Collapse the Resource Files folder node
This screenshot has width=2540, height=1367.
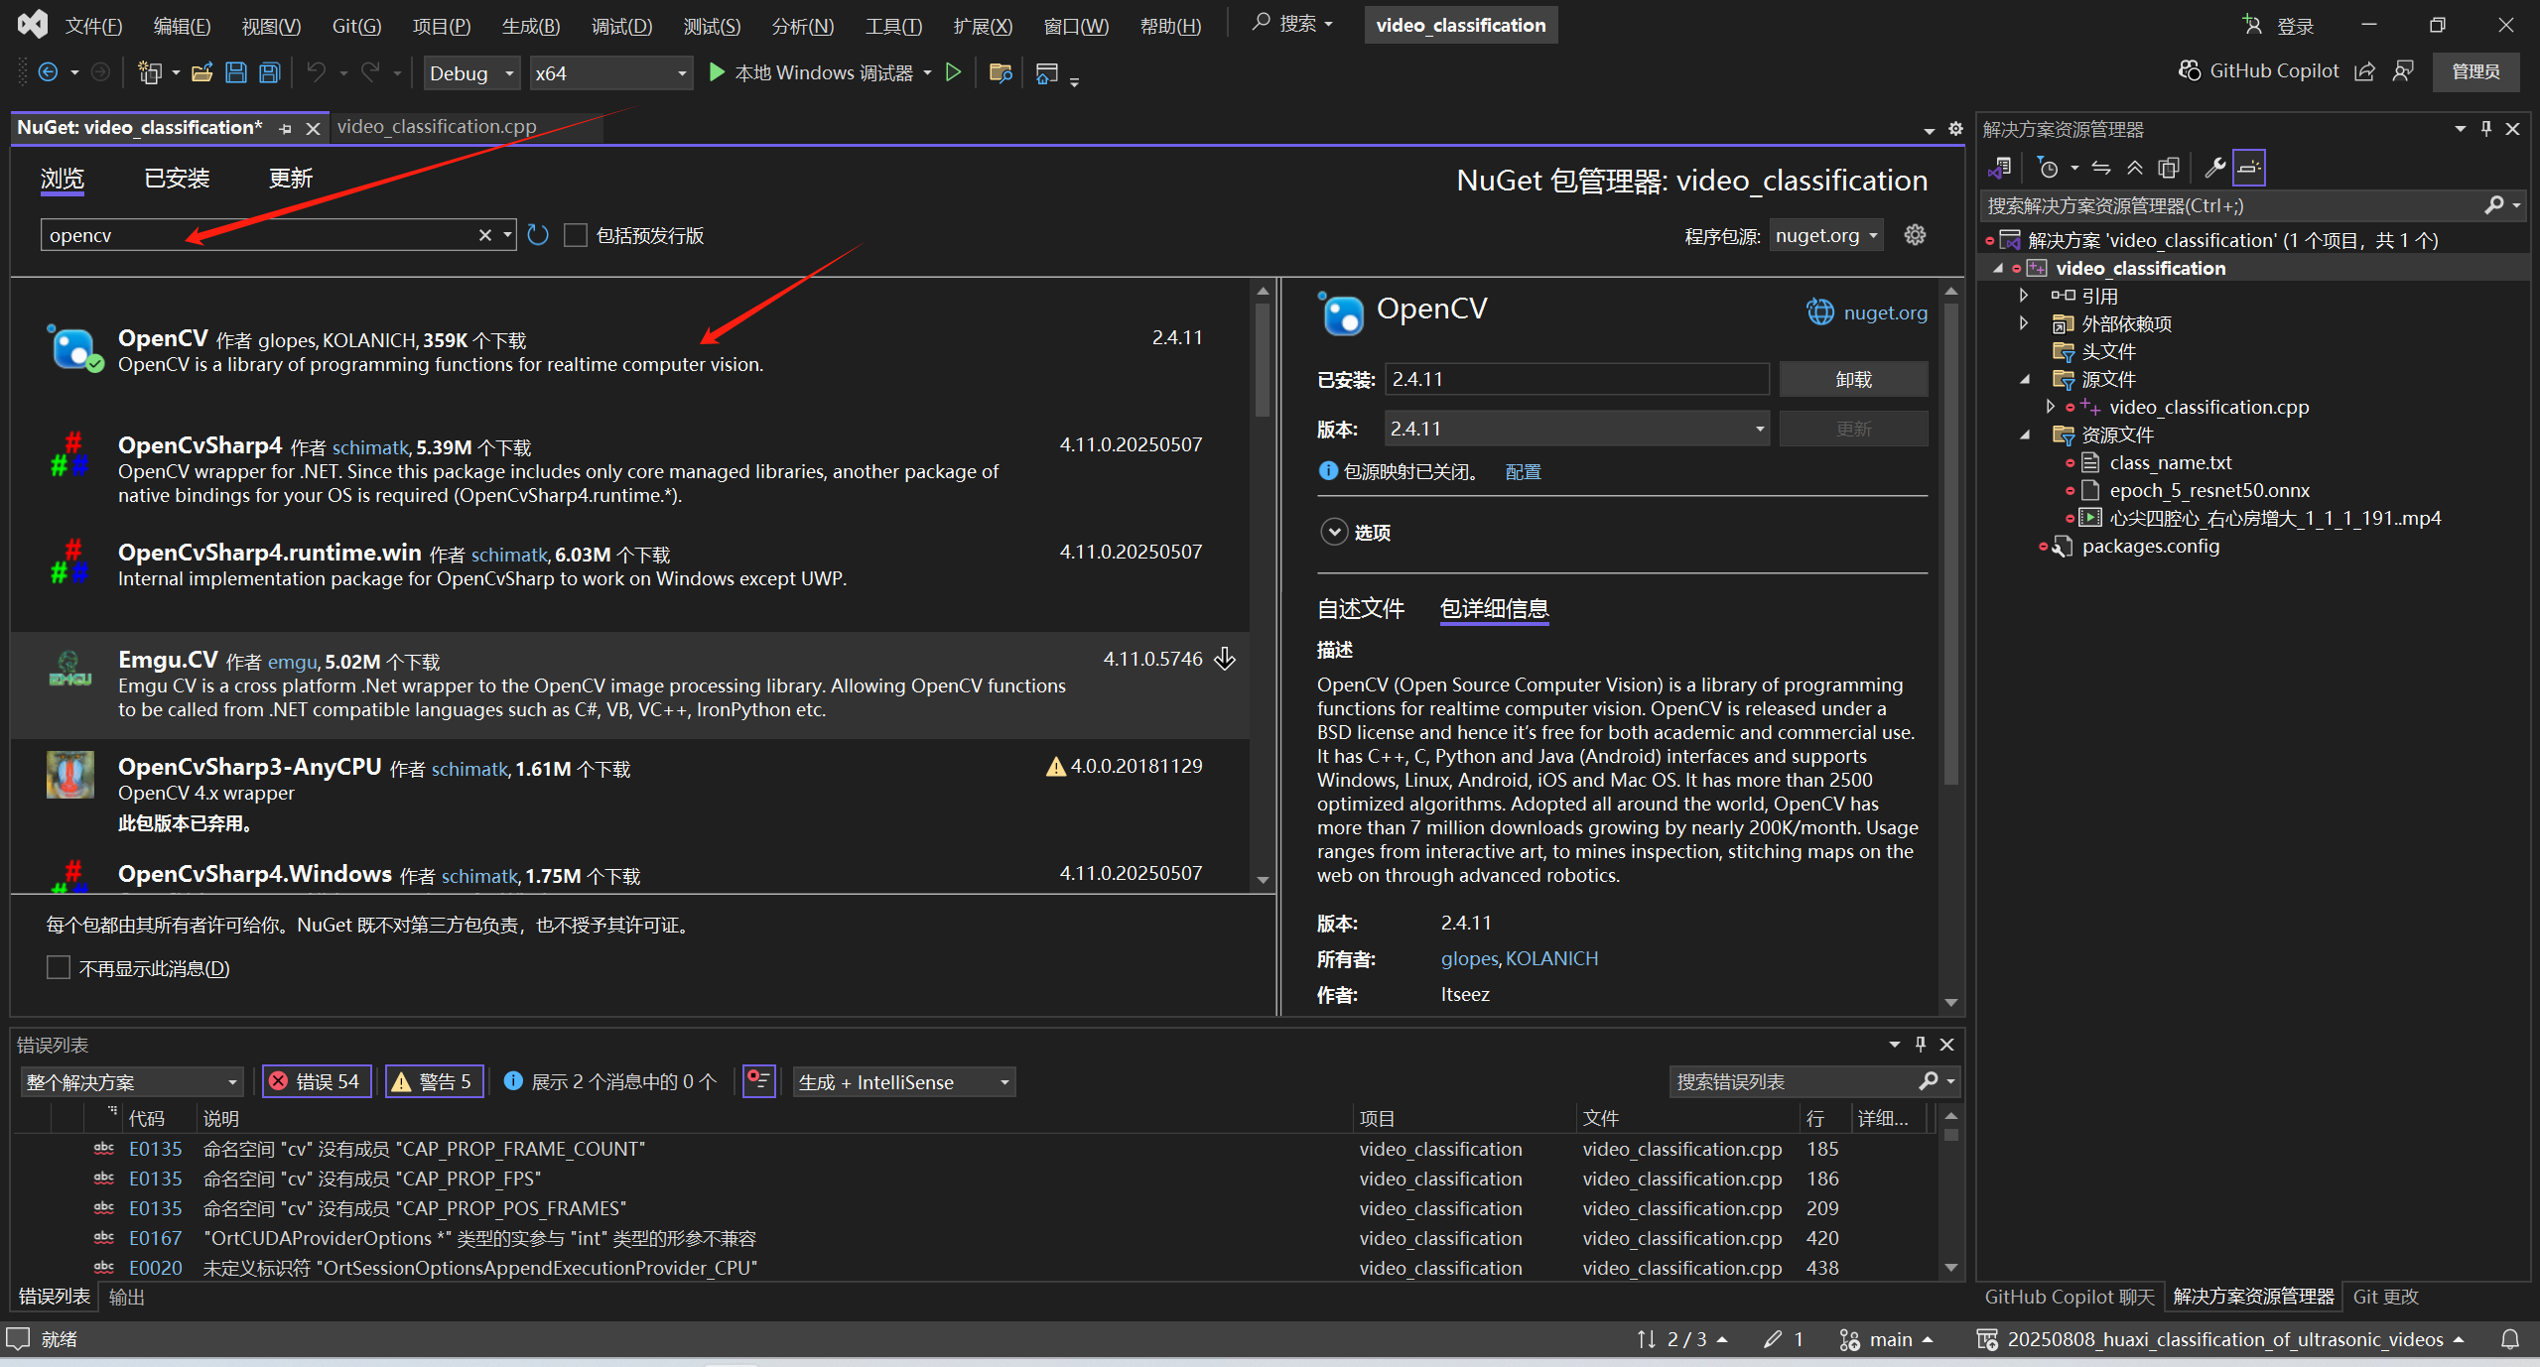2025,435
